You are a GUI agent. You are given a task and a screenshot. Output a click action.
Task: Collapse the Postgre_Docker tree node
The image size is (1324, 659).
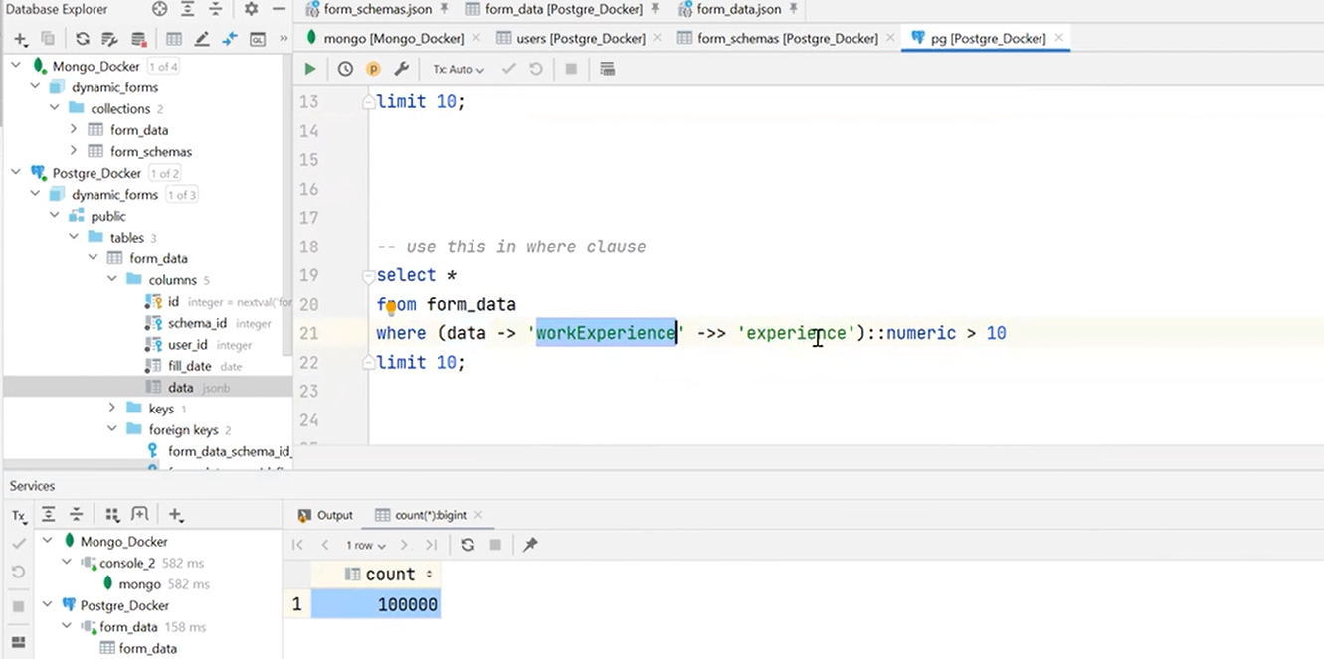14,172
